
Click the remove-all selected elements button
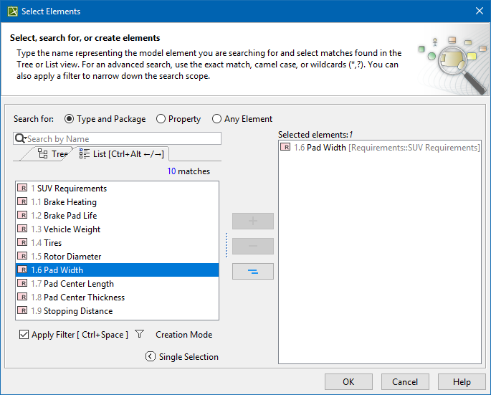pos(252,272)
